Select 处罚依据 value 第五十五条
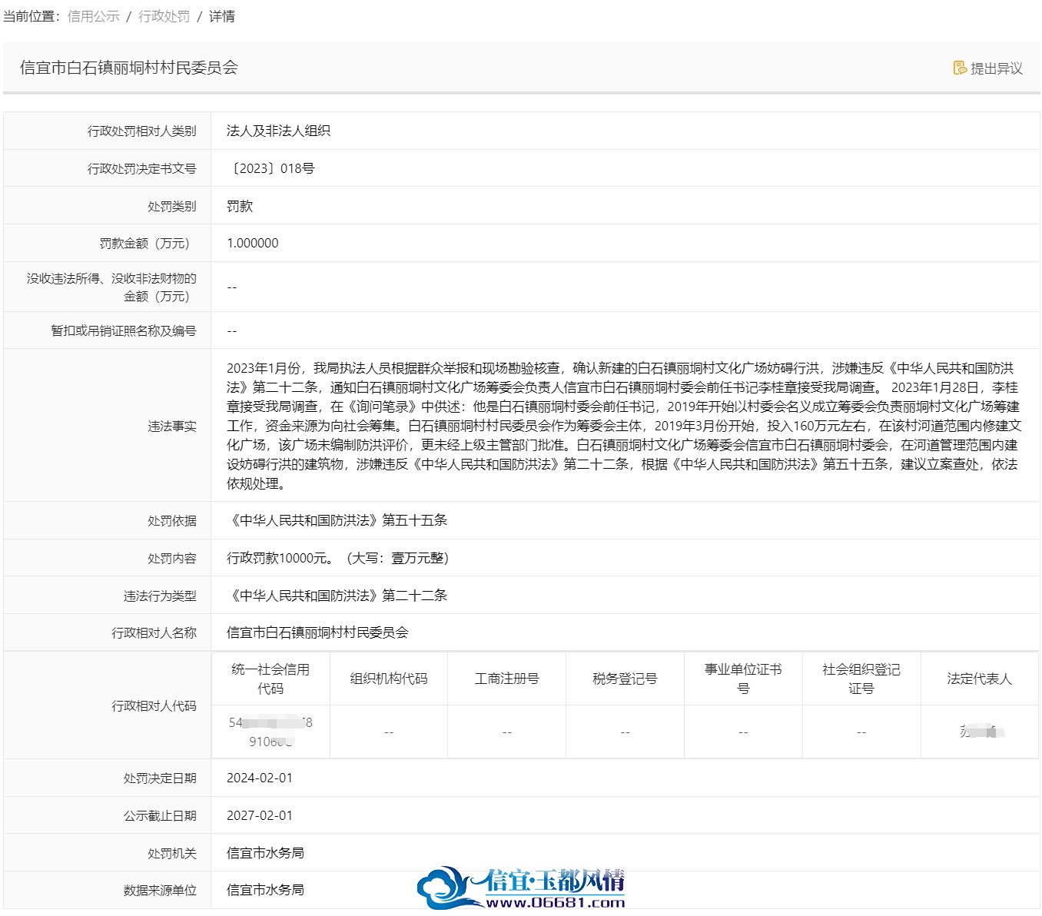This screenshot has height=916, width=1042. (x=337, y=520)
